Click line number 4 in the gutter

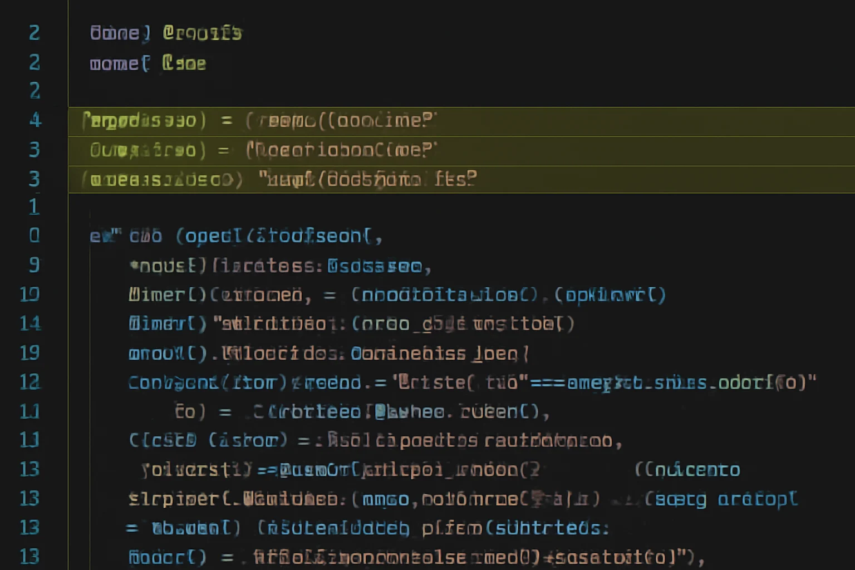(35, 120)
